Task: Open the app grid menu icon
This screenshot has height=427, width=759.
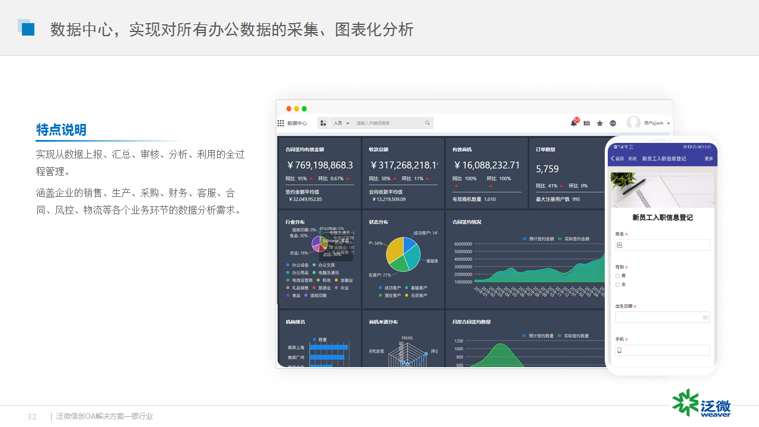Action: 281,123
